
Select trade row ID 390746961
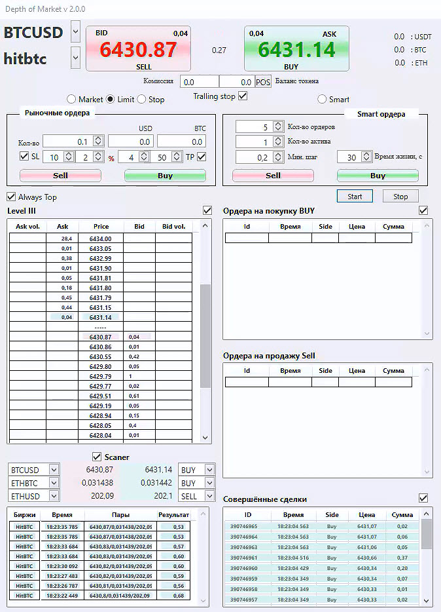322,558
